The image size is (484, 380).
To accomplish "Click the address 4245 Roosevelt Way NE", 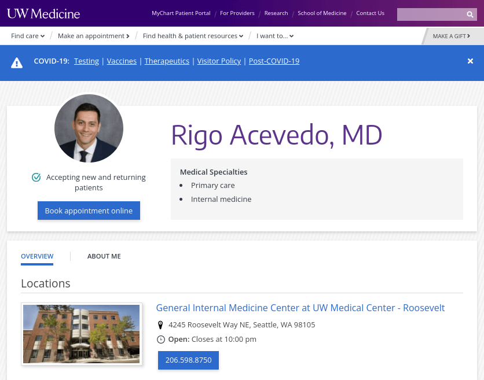I will tap(241, 325).
